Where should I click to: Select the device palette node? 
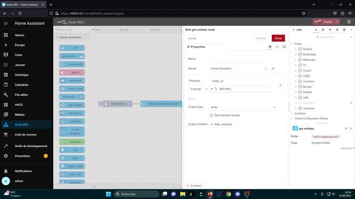point(72,72)
